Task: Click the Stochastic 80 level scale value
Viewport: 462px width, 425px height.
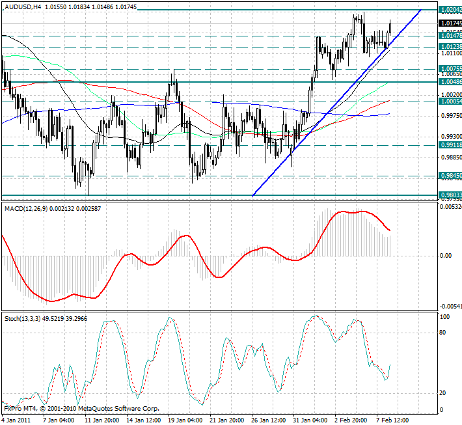Action: [442, 333]
